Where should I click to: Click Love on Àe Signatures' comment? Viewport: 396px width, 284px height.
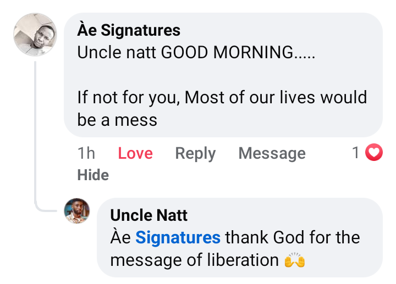pos(135,153)
